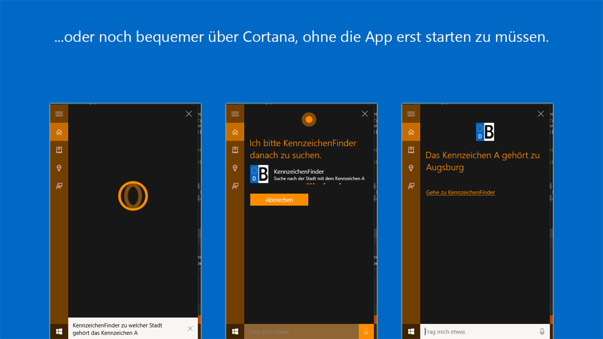603x339 pixels.
Task: Select Home icon in middle Cortana panel
Action: pyautogui.click(x=235, y=132)
